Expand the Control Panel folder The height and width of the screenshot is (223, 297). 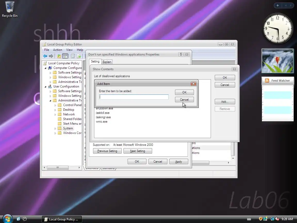click(x=55, y=105)
